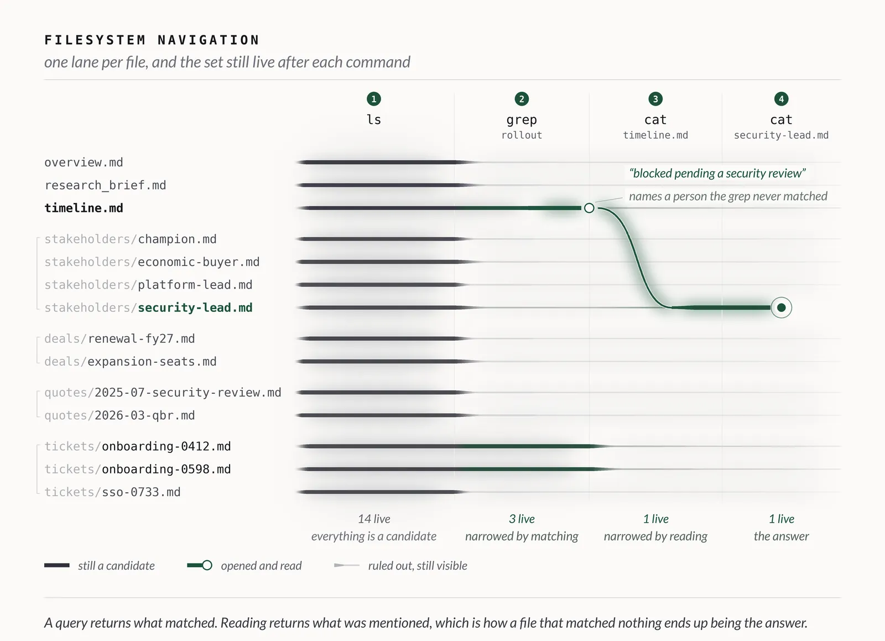Click the "opened and read" legend icon
Viewport: 885px width, 641px height.
(x=200, y=565)
